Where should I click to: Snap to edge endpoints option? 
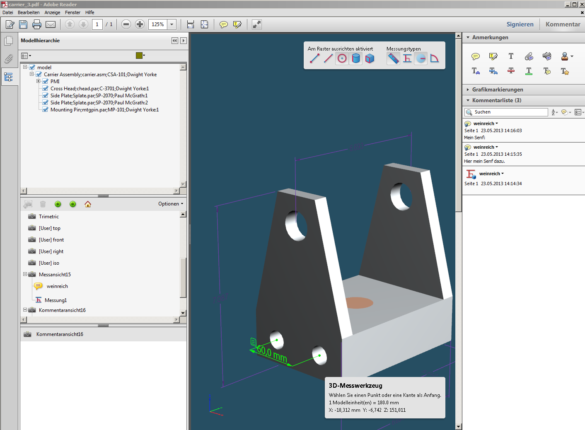314,58
